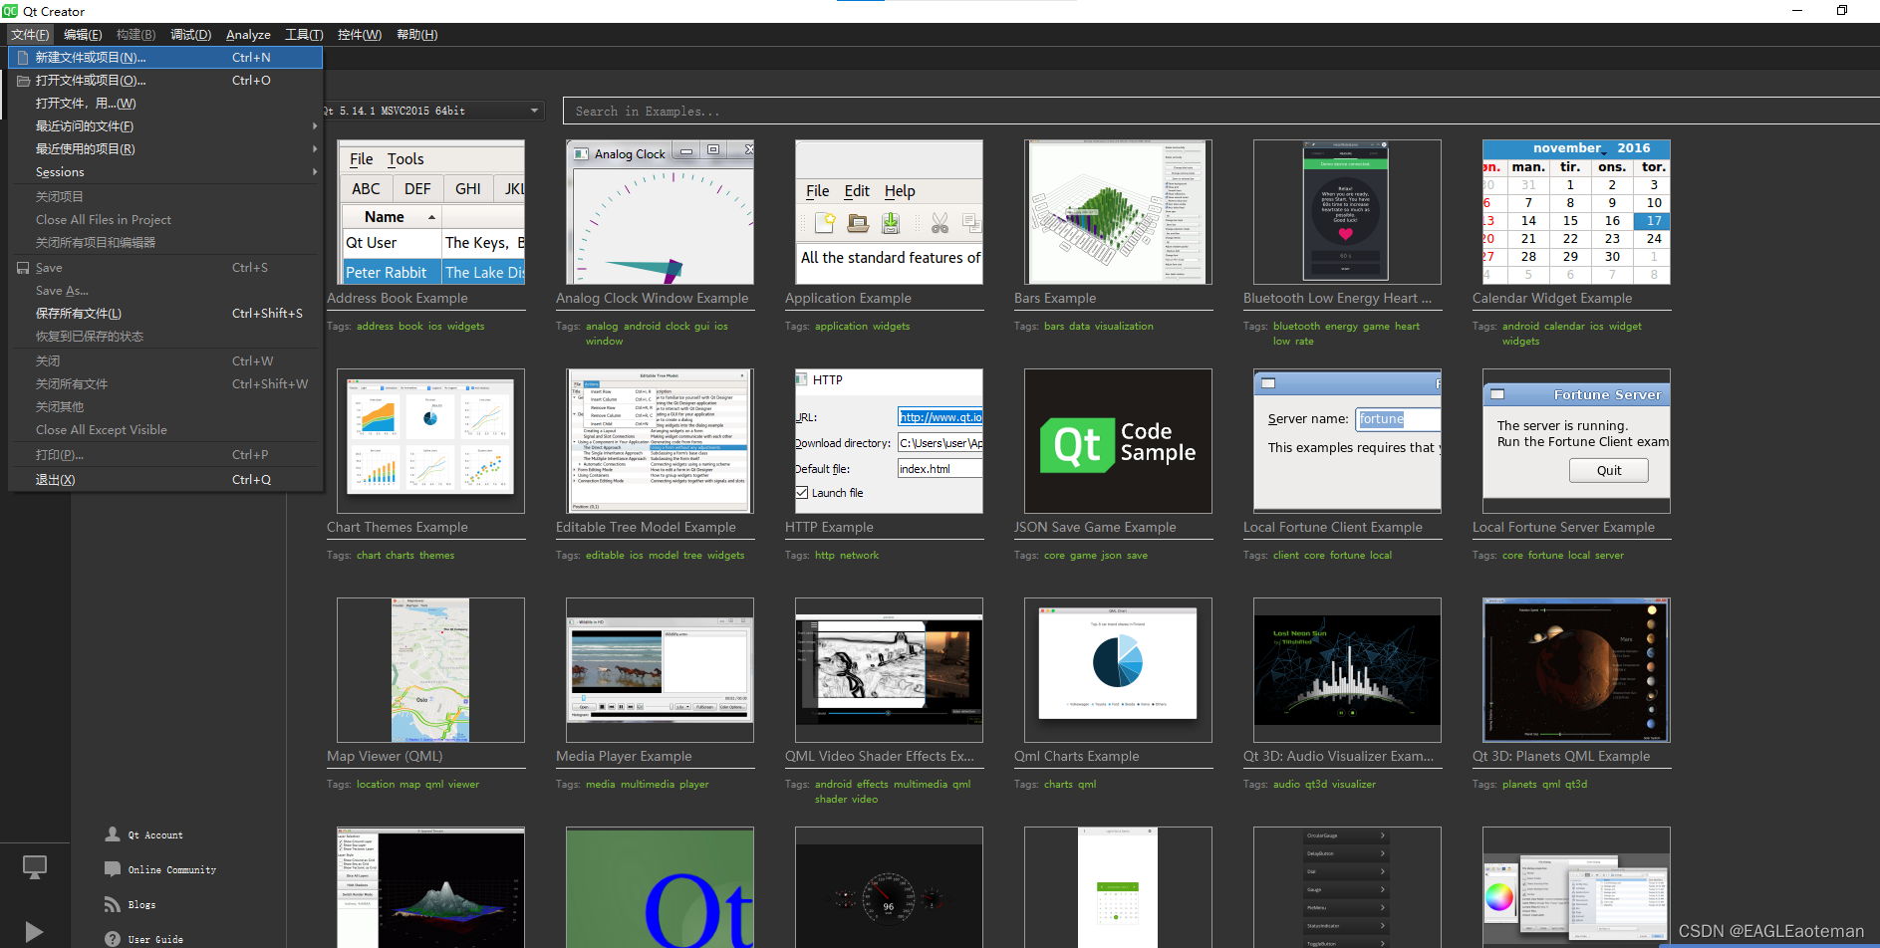The width and height of the screenshot is (1880, 948).
Task: Open the Map Viewer (QML) thumbnail
Action: pos(430,670)
